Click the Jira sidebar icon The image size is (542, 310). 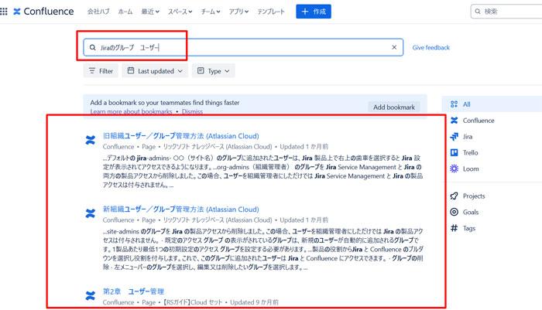pos(455,137)
